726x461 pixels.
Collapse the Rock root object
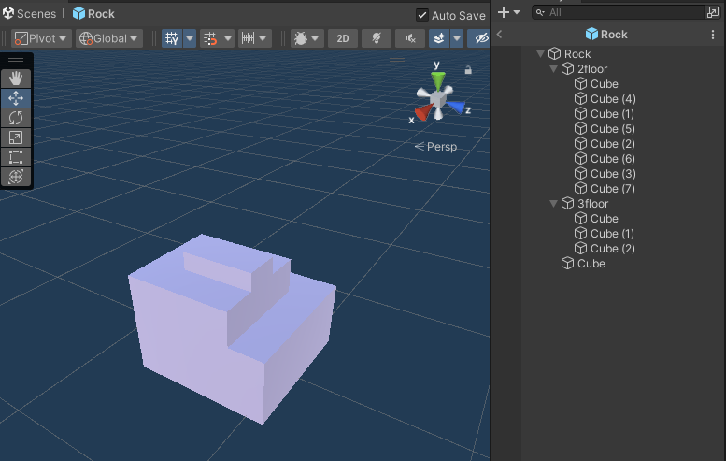[x=540, y=53]
